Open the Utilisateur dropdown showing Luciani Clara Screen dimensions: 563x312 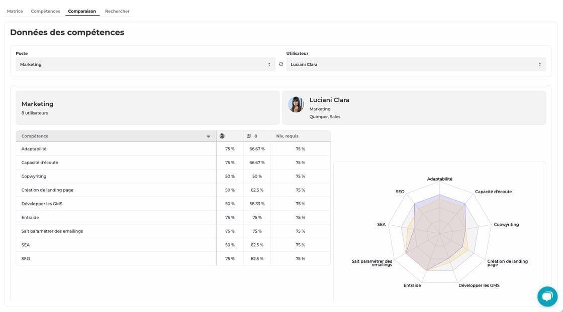(x=416, y=64)
